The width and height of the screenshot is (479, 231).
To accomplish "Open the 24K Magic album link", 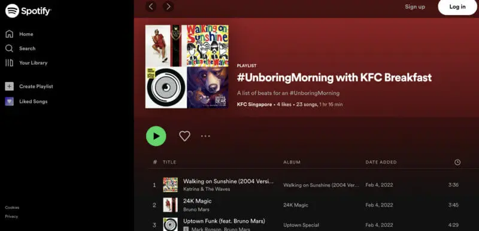I will [x=296, y=205].
